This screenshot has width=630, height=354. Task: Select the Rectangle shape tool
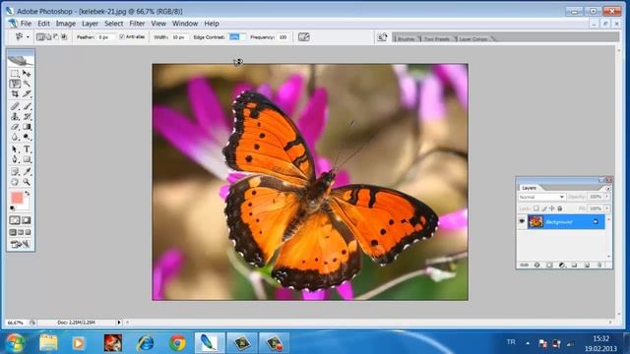tap(27, 159)
